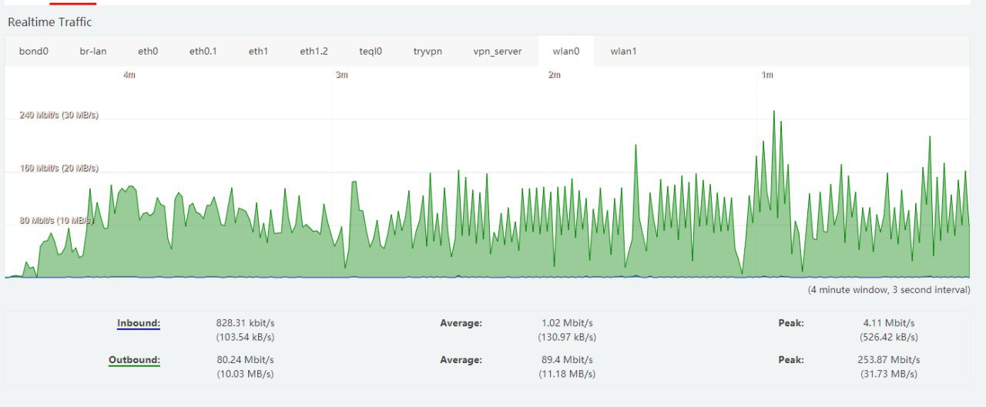Click the 4 minute window note
Viewport: 986px width, 407px height.
[x=889, y=290]
